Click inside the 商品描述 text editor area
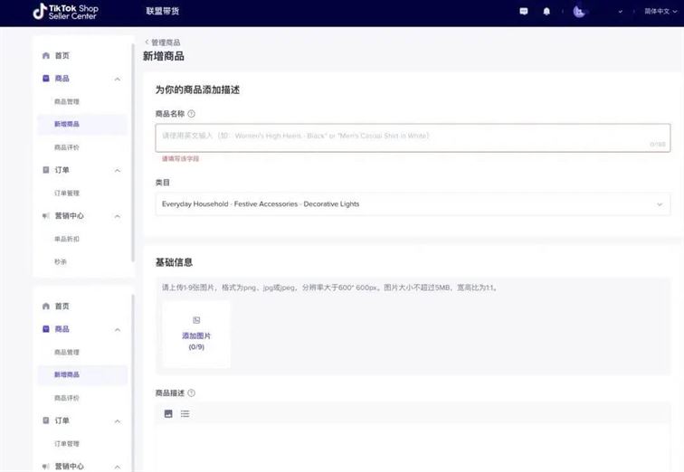The height and width of the screenshot is (472, 684). click(413, 448)
